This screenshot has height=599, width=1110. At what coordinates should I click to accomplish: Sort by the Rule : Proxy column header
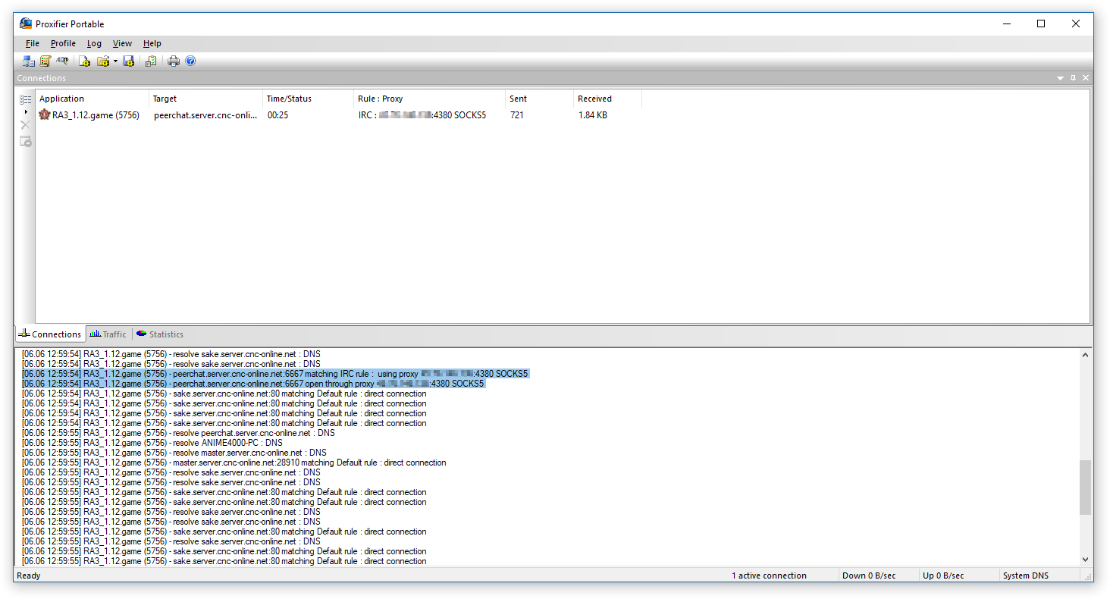(x=430, y=99)
